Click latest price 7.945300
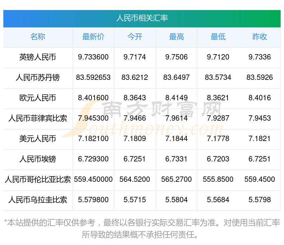This screenshot has width=284, height=245. [x=93, y=118]
